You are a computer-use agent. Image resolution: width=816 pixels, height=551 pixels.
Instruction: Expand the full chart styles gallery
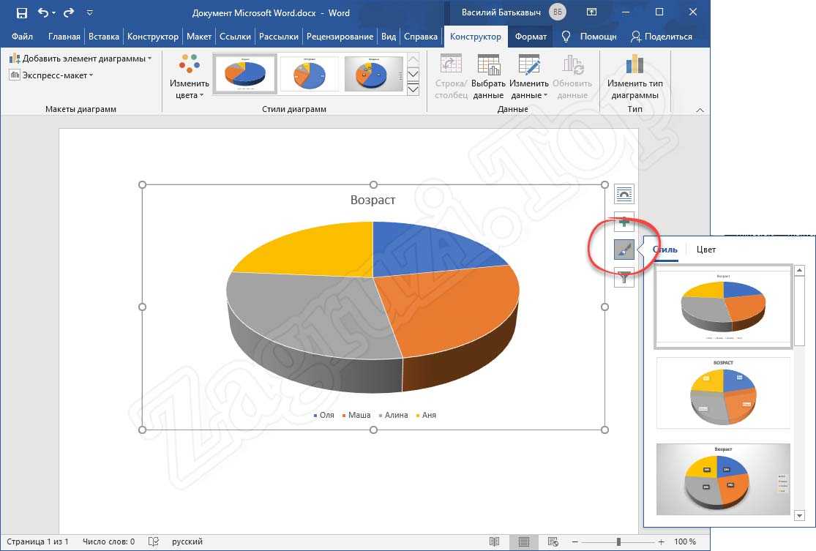[x=413, y=89]
